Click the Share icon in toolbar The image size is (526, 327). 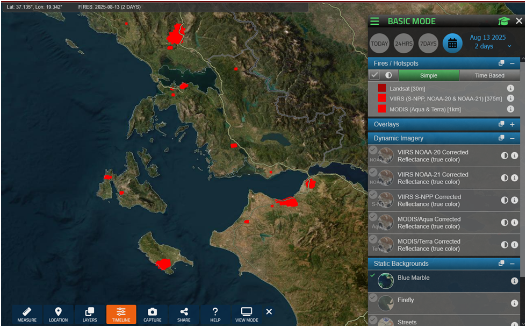point(184,315)
